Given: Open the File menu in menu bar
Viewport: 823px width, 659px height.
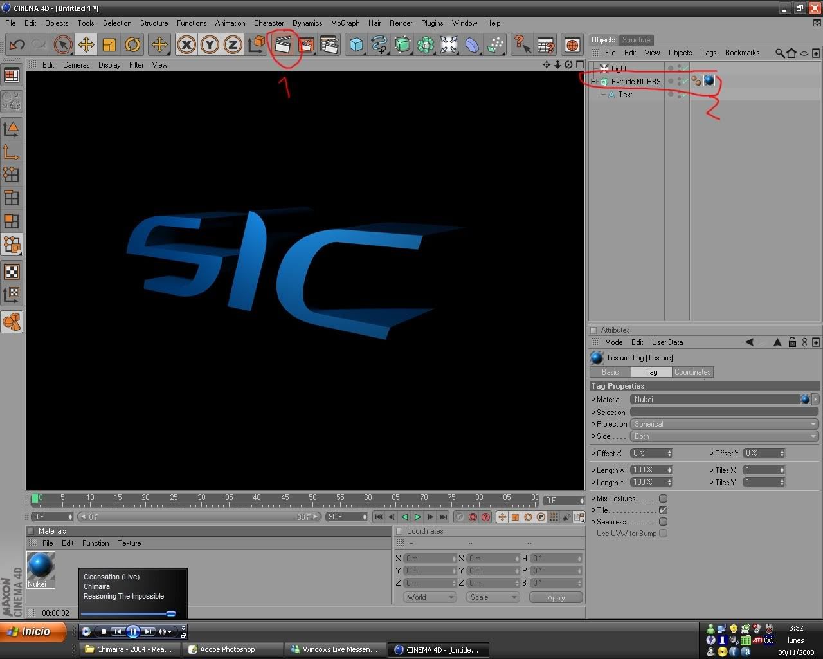Looking at the screenshot, I should point(11,23).
